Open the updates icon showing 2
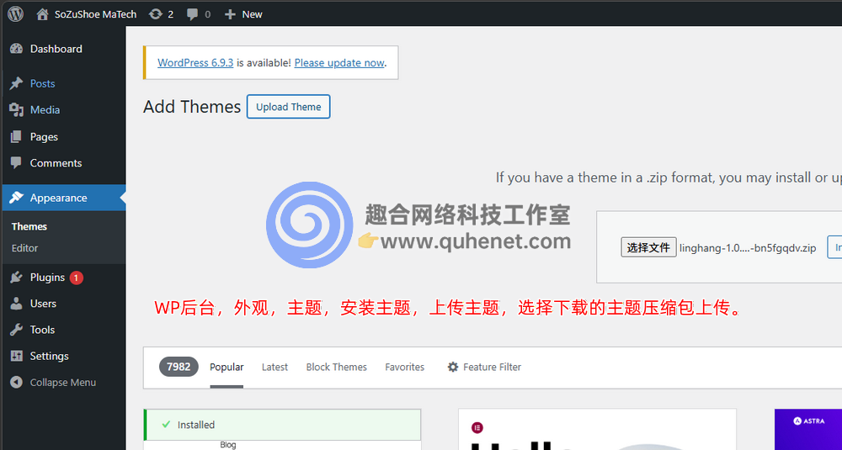842x450 pixels. pyautogui.click(x=155, y=14)
